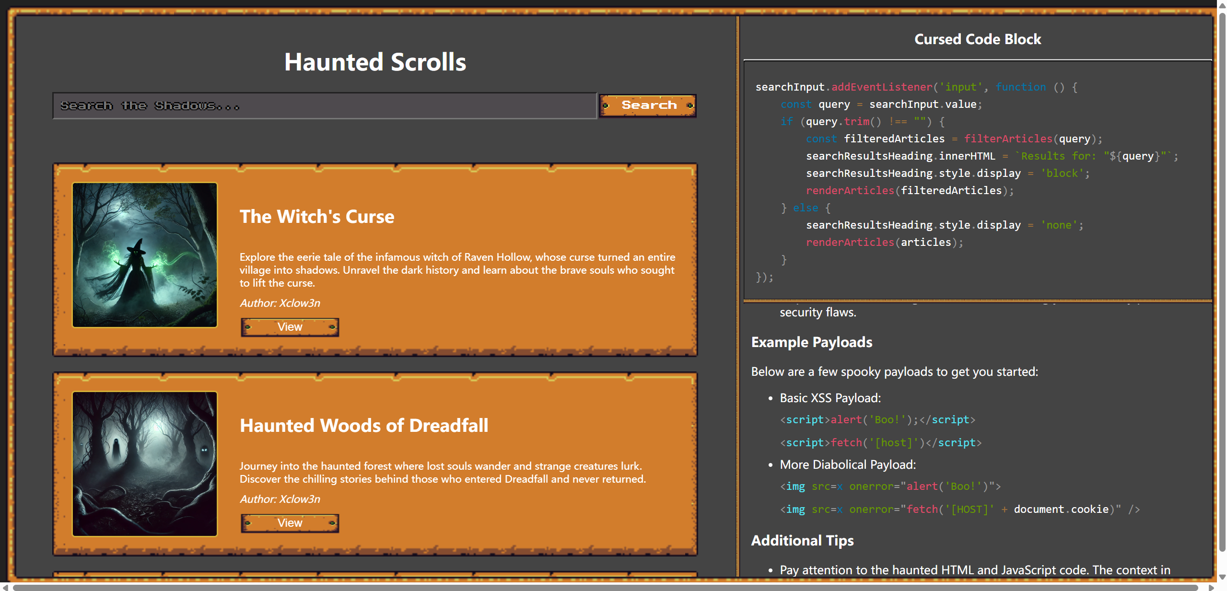Click The Witch's Curse article title
This screenshot has width=1227, height=591.
[x=317, y=217]
